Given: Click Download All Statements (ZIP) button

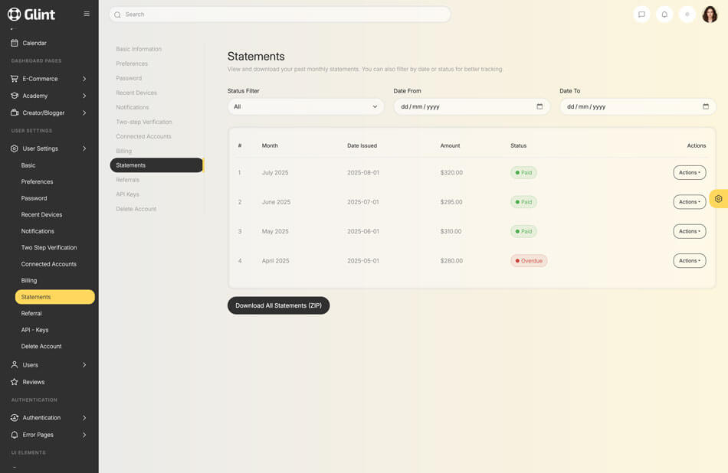Looking at the screenshot, I should pos(278,305).
